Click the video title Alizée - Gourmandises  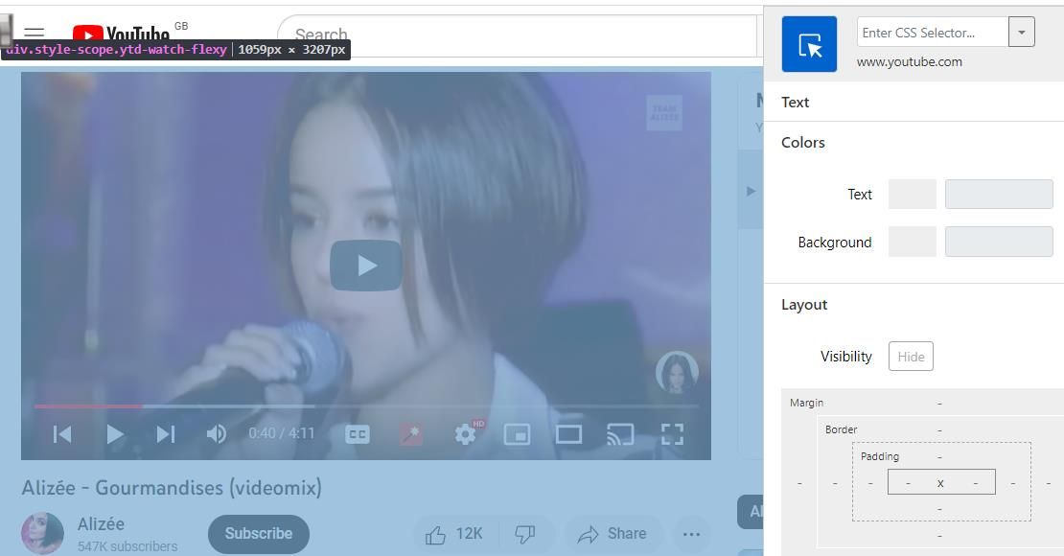(172, 487)
